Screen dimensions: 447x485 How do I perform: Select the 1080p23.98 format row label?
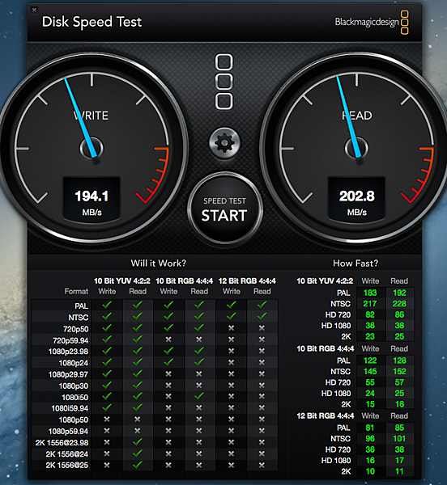click(69, 352)
